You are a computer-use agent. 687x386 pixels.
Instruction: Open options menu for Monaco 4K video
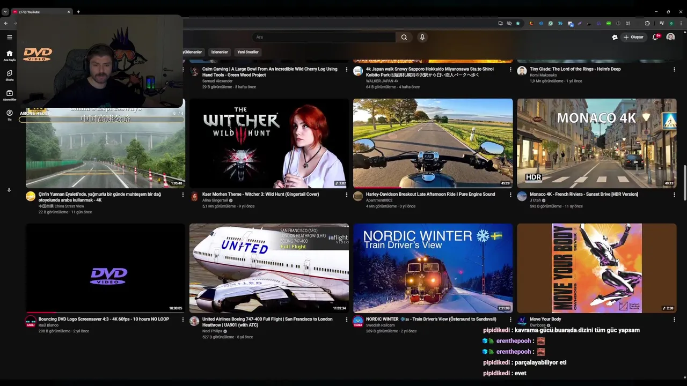(x=674, y=195)
